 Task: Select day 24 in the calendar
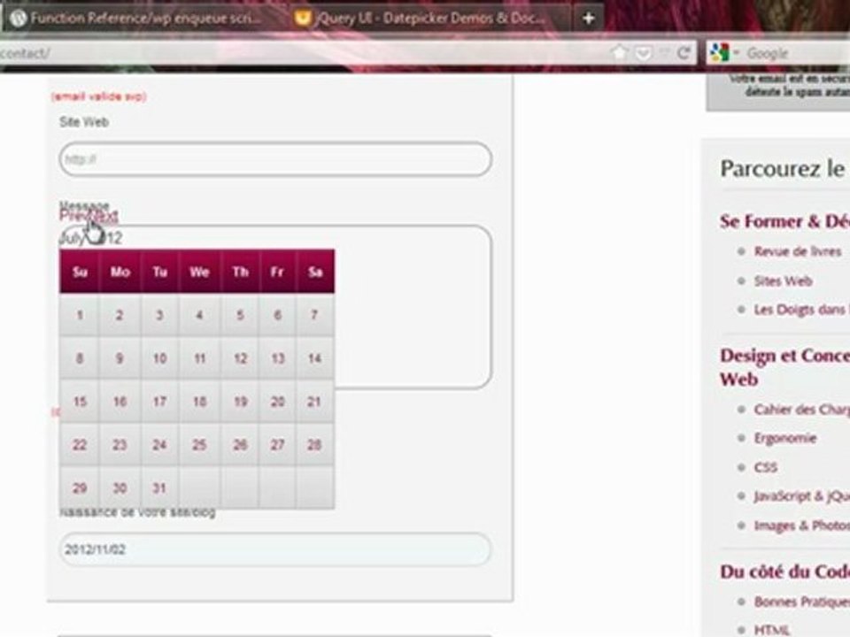(x=159, y=445)
